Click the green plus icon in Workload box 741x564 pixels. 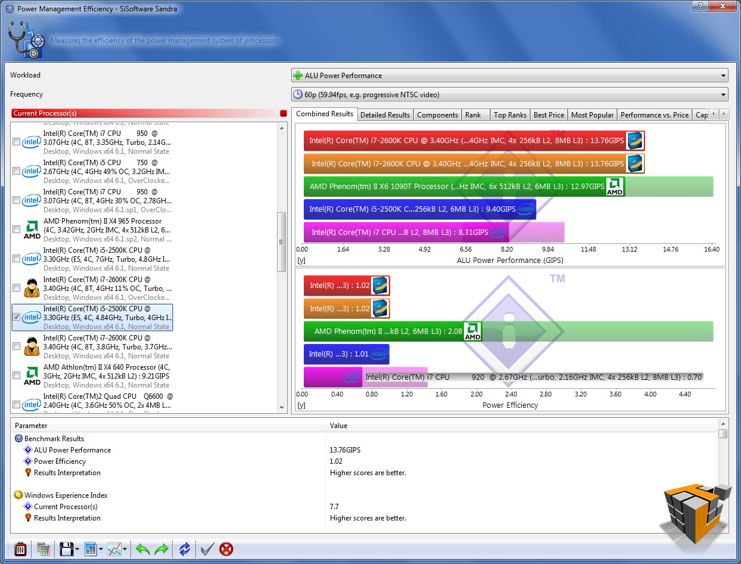click(298, 76)
